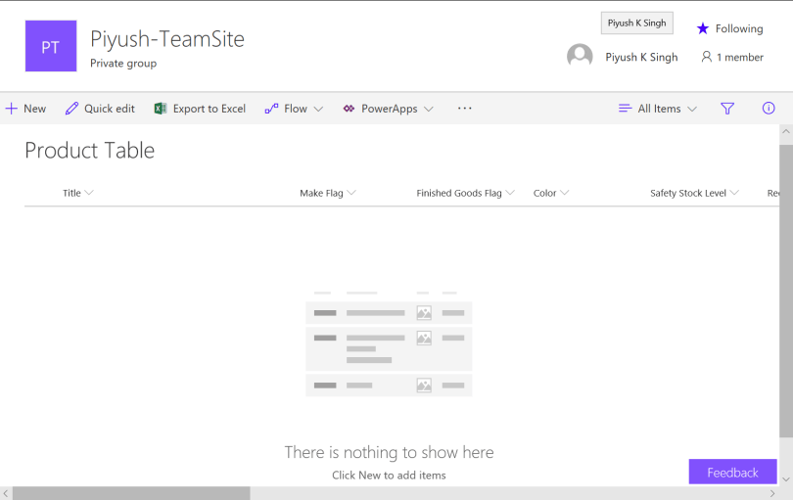793x500 pixels.
Task: Click 'There is nothing to show here' text
Action: click(x=389, y=452)
